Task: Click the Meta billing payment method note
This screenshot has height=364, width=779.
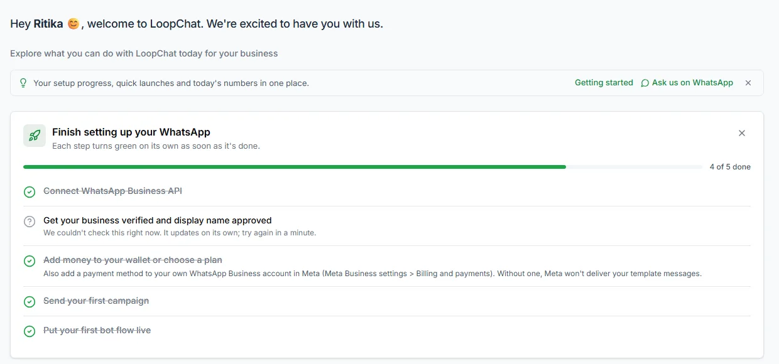Action: (x=373, y=274)
